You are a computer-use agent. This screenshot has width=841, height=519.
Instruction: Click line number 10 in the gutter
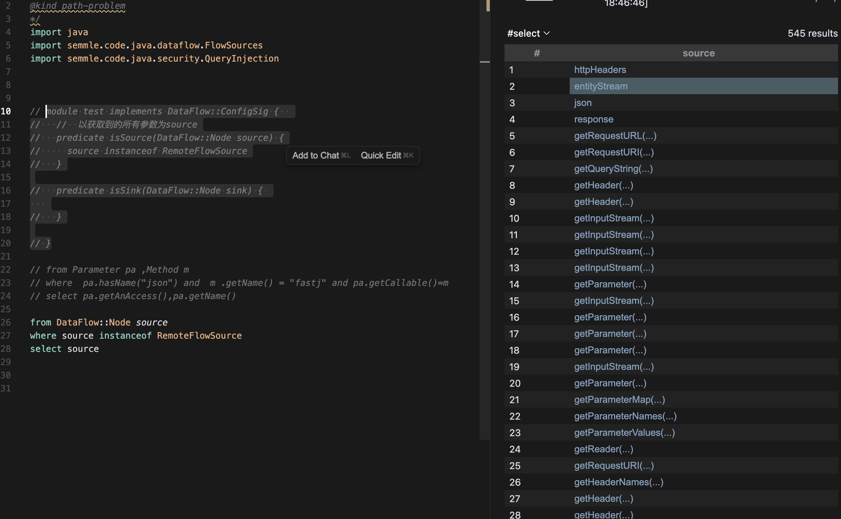(x=6, y=111)
